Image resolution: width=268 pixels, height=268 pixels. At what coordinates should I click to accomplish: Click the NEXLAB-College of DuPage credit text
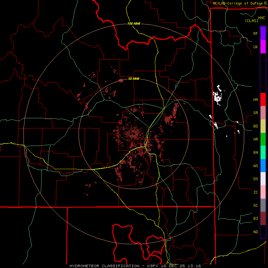pyautogui.click(x=238, y=3)
